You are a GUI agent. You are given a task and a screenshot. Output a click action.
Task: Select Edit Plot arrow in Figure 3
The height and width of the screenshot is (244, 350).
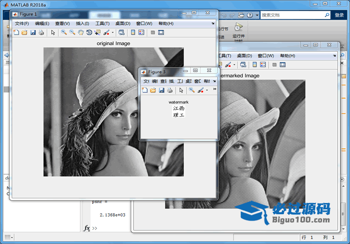click(x=181, y=90)
